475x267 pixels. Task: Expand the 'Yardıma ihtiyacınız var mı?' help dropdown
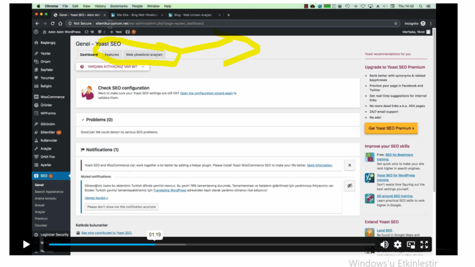click(x=112, y=66)
